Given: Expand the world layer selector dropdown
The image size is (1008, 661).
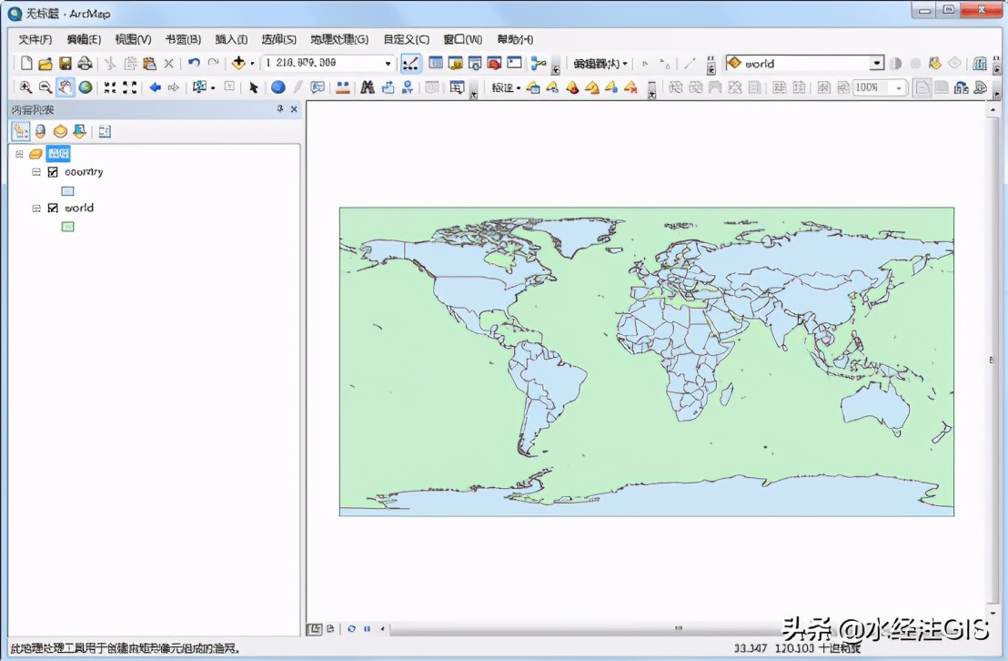Looking at the screenshot, I should click(x=876, y=64).
